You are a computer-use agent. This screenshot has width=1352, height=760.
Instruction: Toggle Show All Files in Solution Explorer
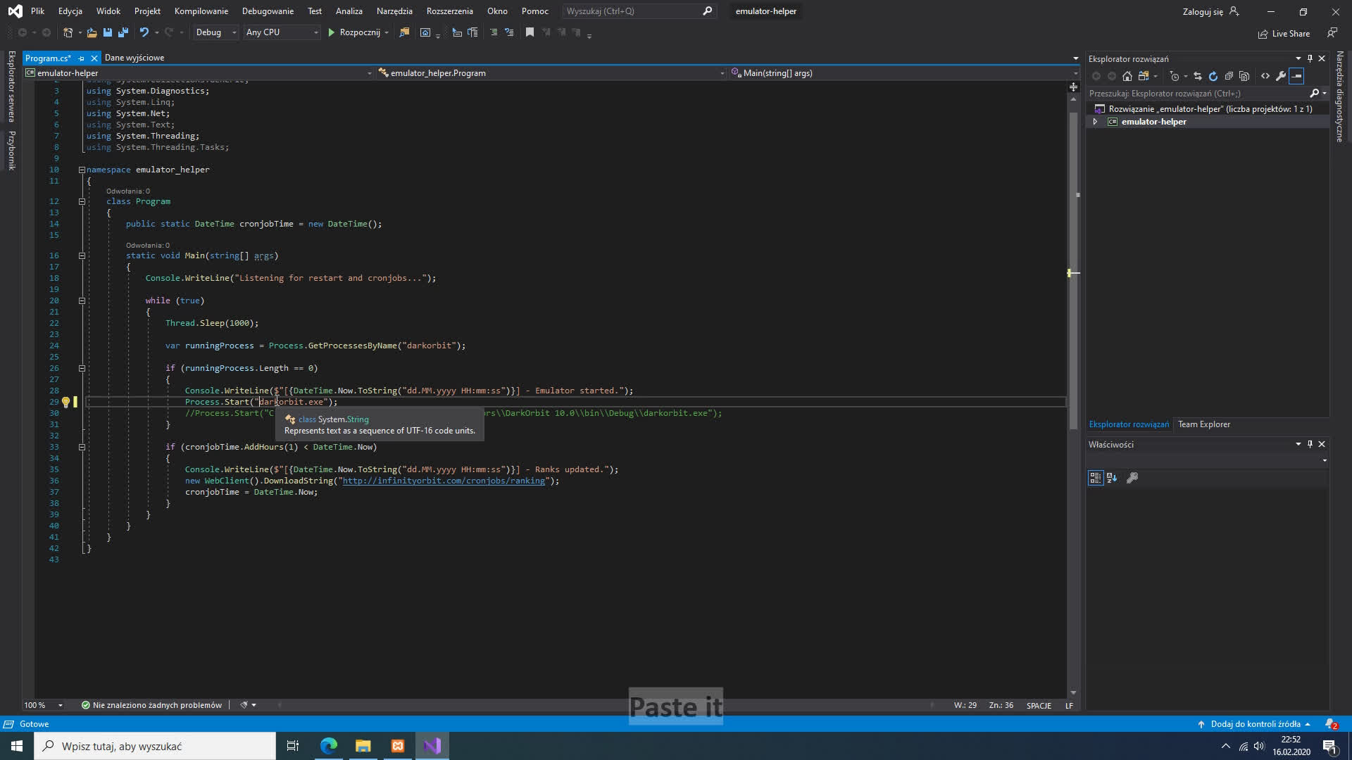pos(1244,76)
